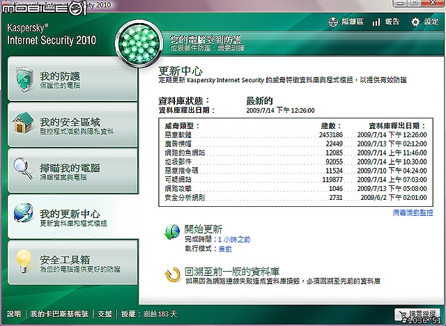Open the 我的防護 tab
446x326 pixels.
tap(72, 79)
